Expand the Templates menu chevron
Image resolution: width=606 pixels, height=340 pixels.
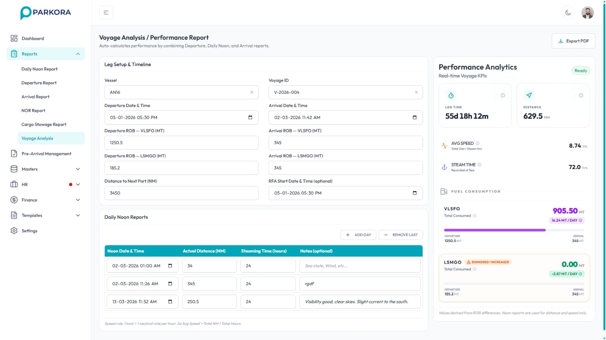pyautogui.click(x=78, y=215)
